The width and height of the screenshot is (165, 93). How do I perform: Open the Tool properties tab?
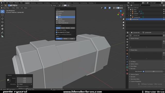pyautogui.click(x=127, y=36)
